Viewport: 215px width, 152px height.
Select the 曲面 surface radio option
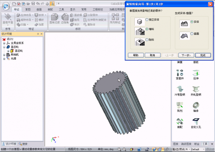[192, 33]
